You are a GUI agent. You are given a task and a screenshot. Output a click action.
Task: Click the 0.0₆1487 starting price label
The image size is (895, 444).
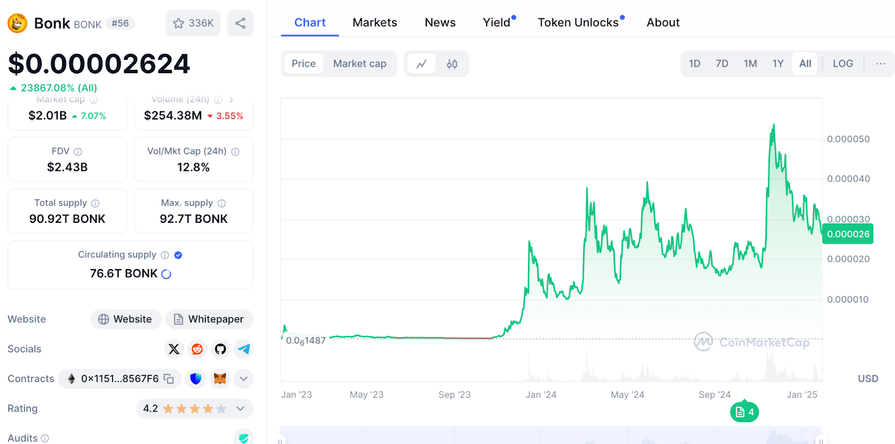coord(305,341)
